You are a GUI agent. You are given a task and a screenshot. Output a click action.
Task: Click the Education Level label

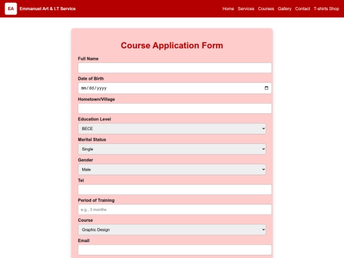94,119
